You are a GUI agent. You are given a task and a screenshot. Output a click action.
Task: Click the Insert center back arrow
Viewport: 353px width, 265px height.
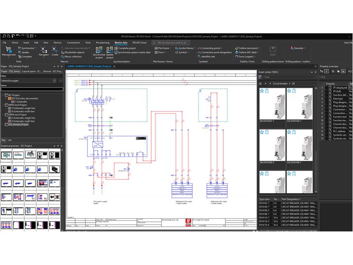(x=266, y=83)
